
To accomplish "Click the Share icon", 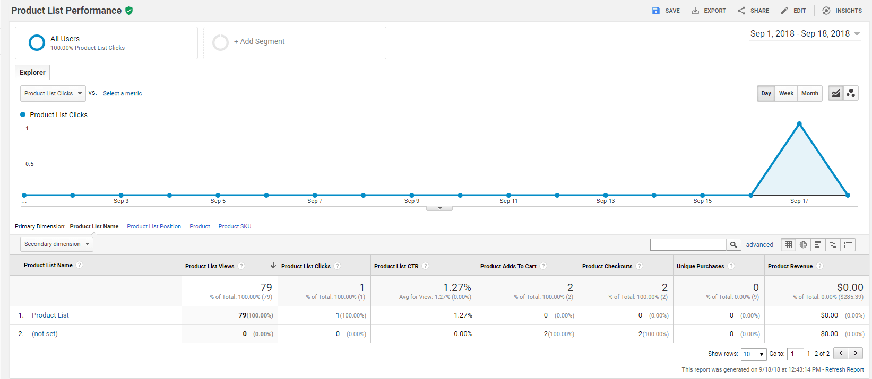I will pos(741,11).
